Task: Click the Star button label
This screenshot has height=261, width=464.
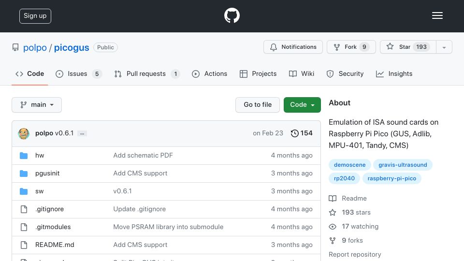Action: [x=404, y=47]
